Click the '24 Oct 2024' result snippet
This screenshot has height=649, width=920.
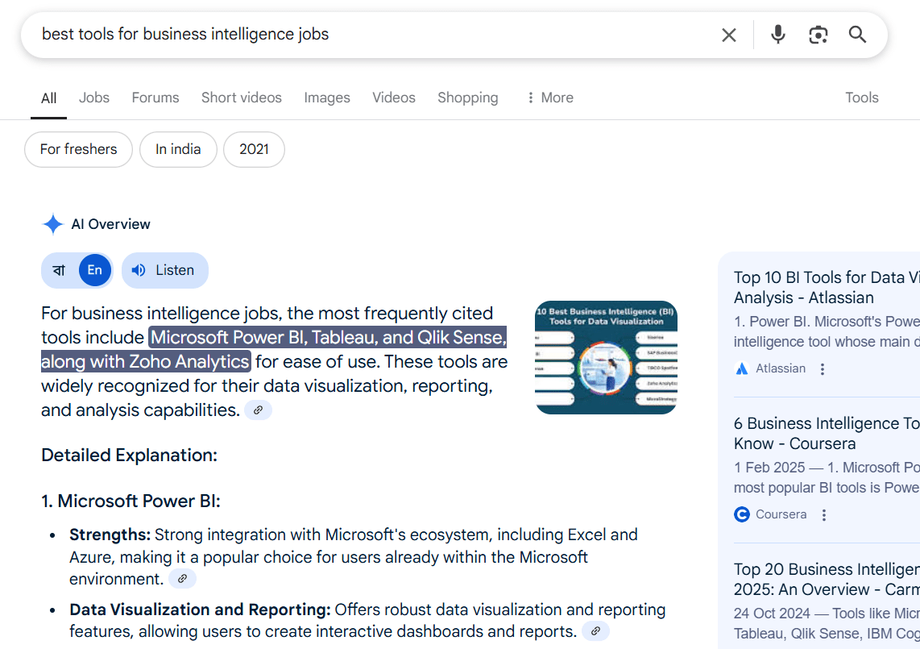pos(826,623)
